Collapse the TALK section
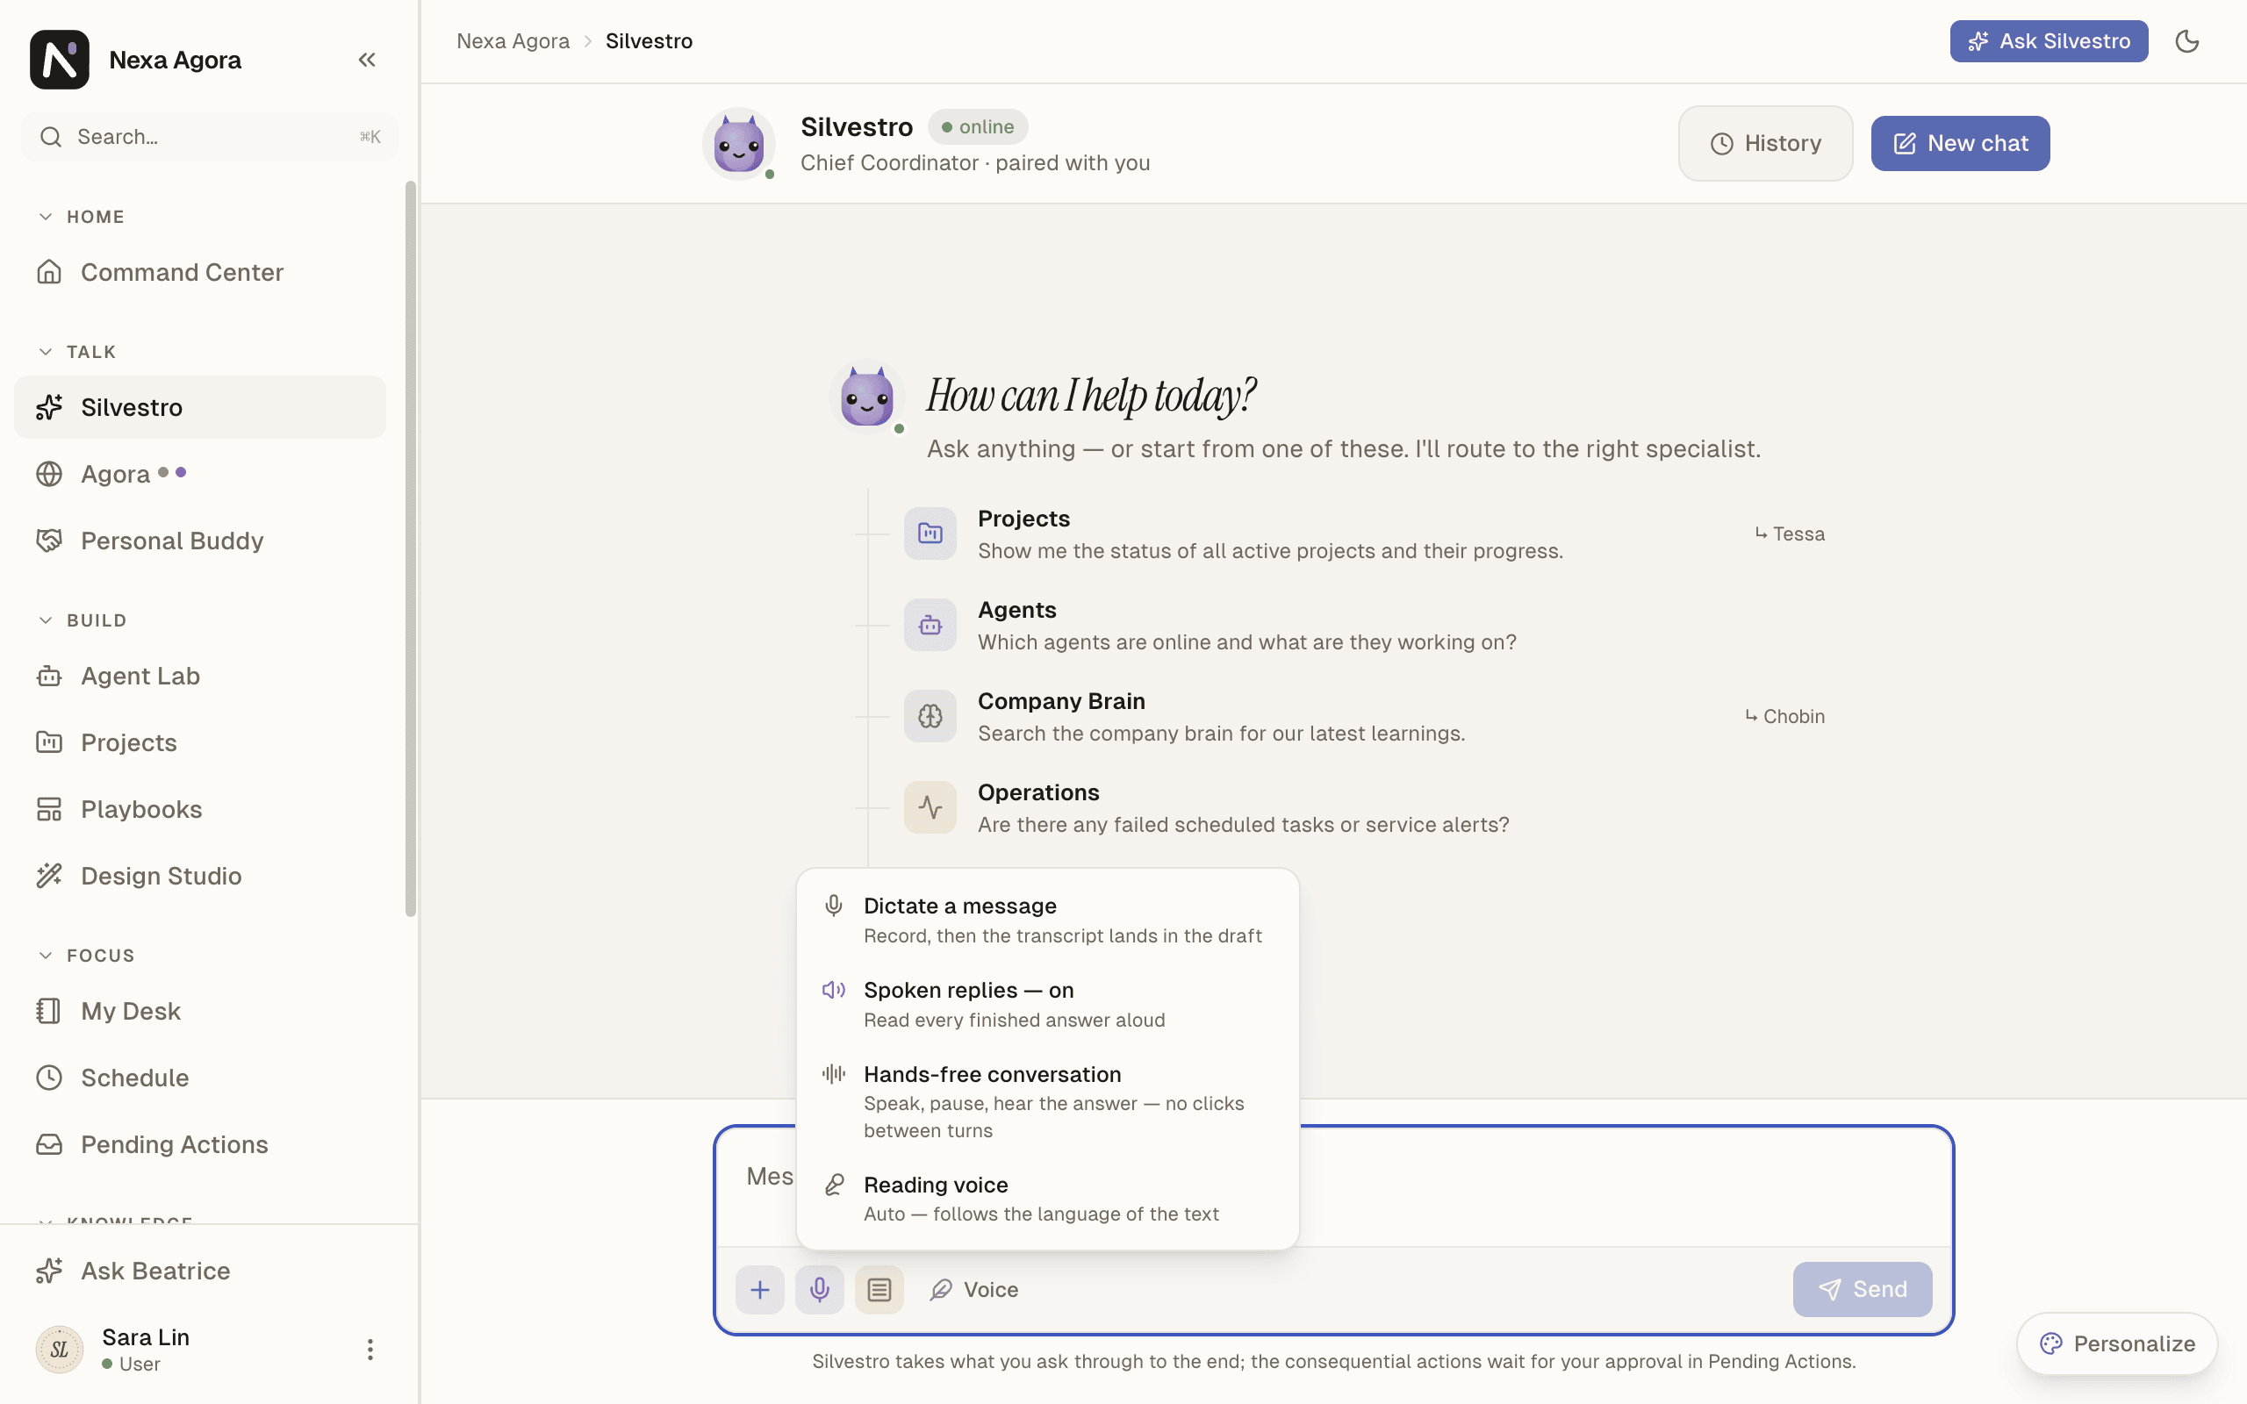Viewport: 2247px width, 1404px height. coord(77,352)
